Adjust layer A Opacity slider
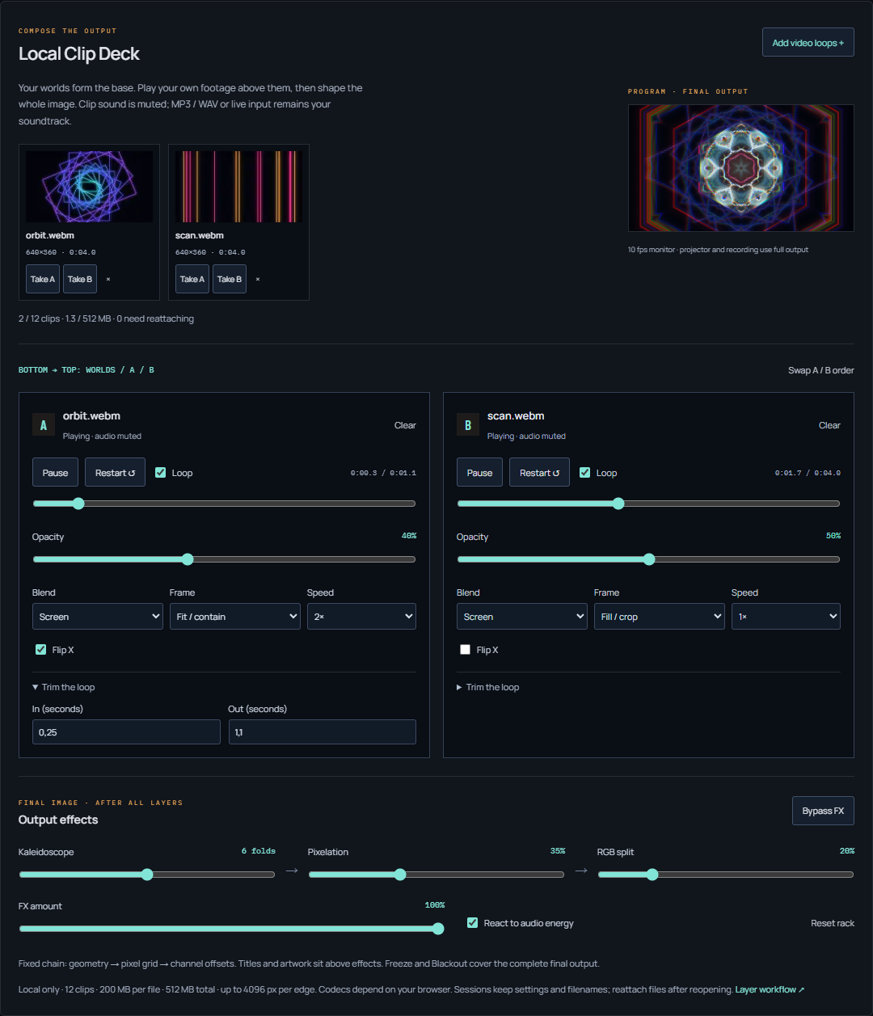The image size is (873, 1016). tap(224, 559)
